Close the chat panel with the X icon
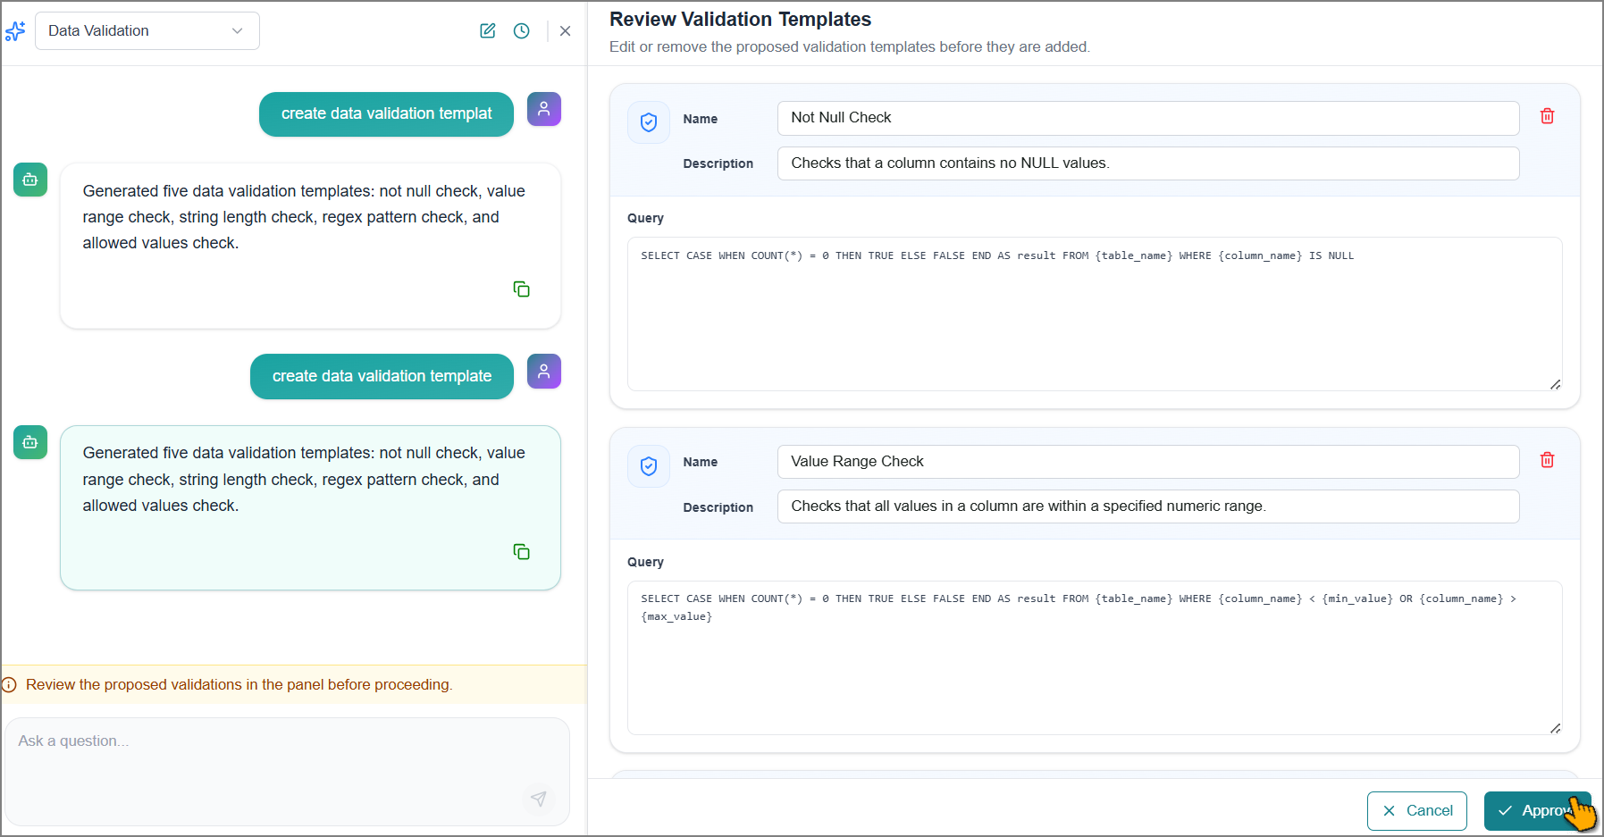Image resolution: width=1604 pixels, height=837 pixels. (566, 30)
